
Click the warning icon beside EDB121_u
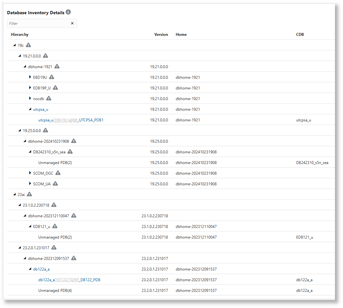(x=55, y=226)
